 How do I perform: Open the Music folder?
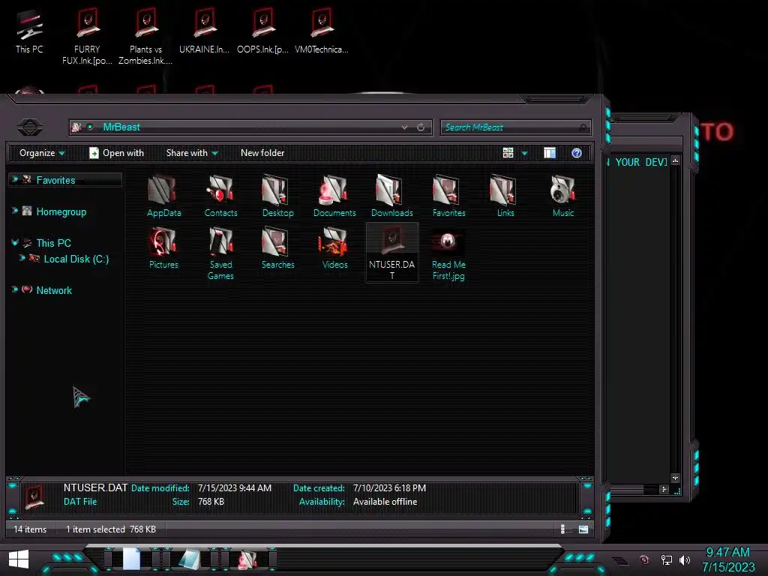pyautogui.click(x=562, y=196)
